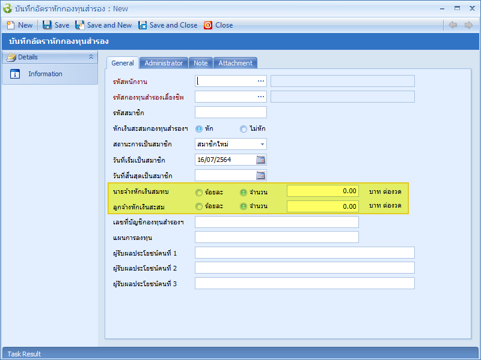Viewport: 481px width, 360px height.
Task: Click the แผนการลงทุน input field
Action: point(277,237)
